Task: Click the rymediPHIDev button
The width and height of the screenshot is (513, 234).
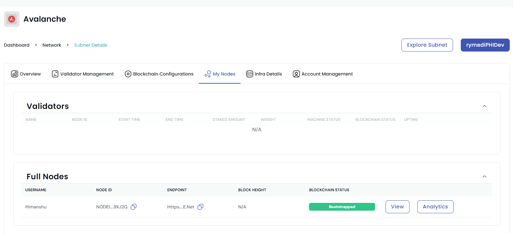Action: coord(485,45)
